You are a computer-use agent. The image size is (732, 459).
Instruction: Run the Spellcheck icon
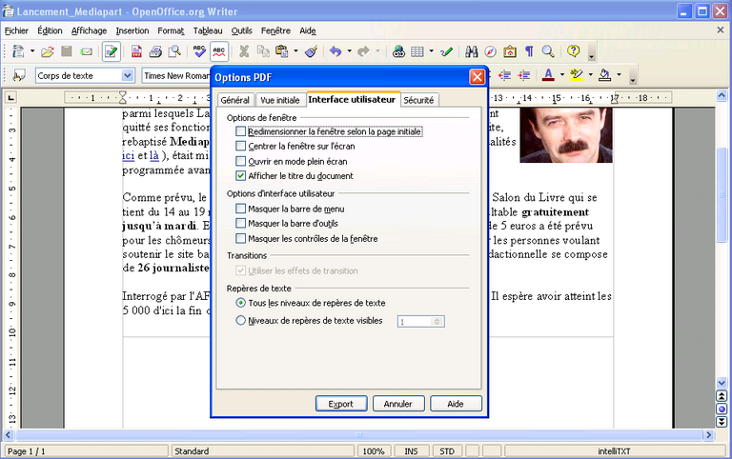pyautogui.click(x=199, y=51)
